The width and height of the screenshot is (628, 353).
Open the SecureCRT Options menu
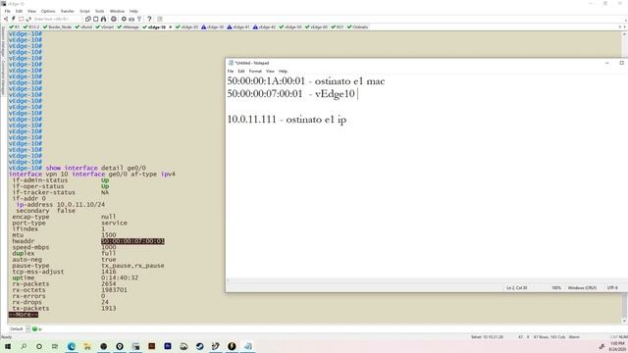coord(48,11)
